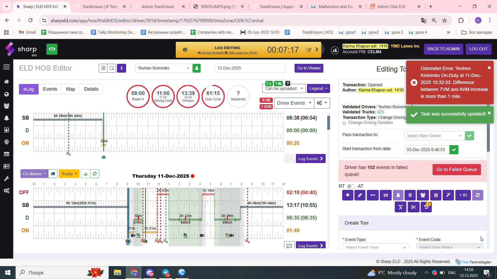Toggle the RT / AT switch
The height and width of the screenshot is (279, 497).
(351, 186)
